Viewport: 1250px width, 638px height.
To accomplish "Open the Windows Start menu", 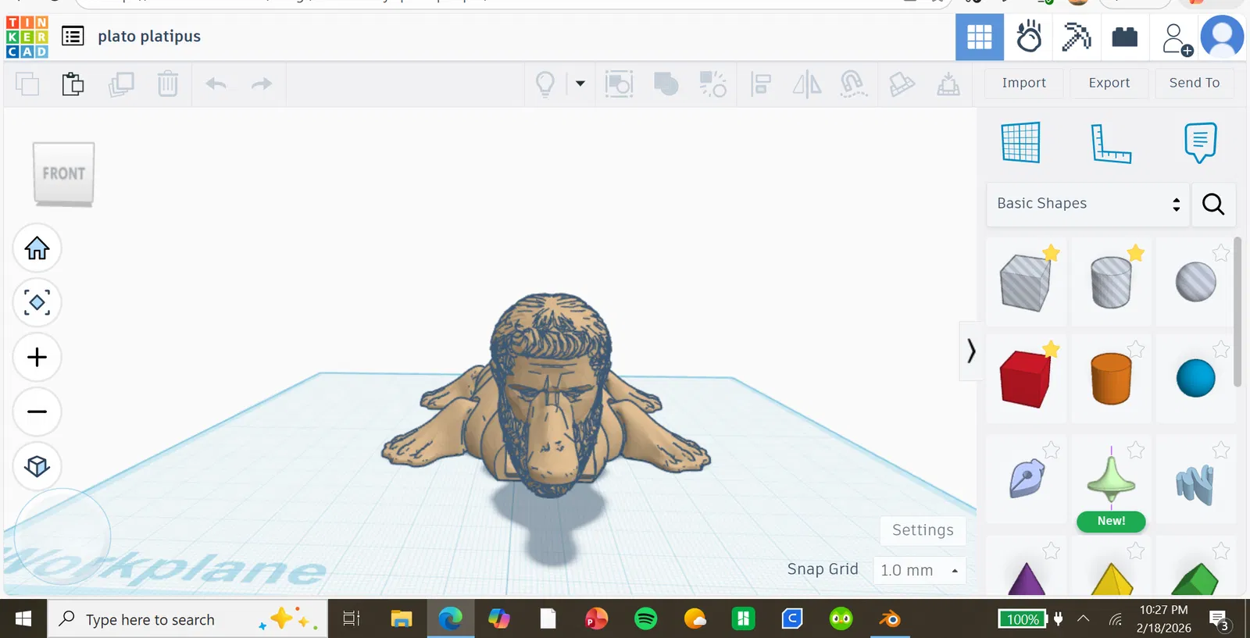I will (23, 619).
